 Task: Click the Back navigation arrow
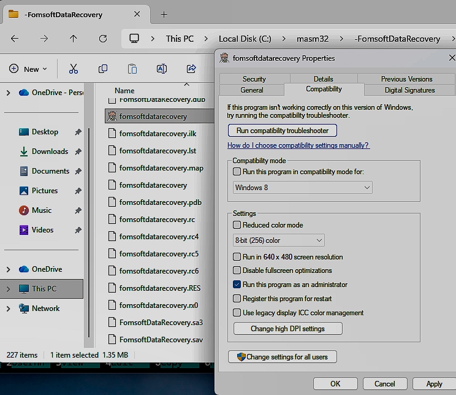(15, 39)
